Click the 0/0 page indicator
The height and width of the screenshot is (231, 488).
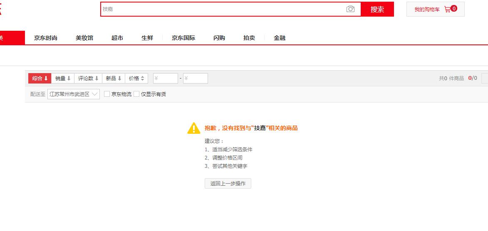coord(473,78)
